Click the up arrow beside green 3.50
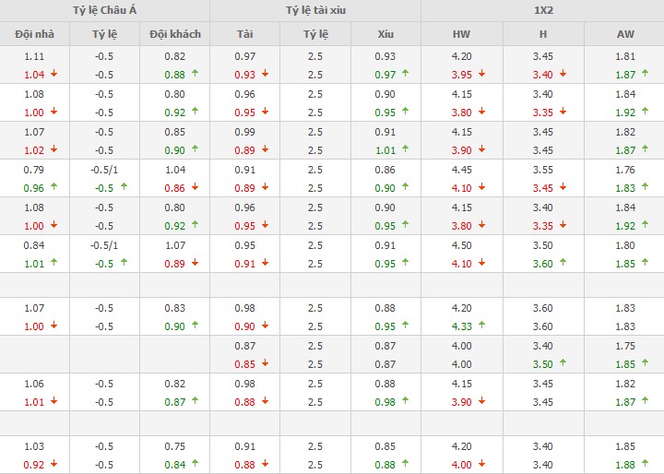The width and height of the screenshot is (664, 474). (563, 363)
